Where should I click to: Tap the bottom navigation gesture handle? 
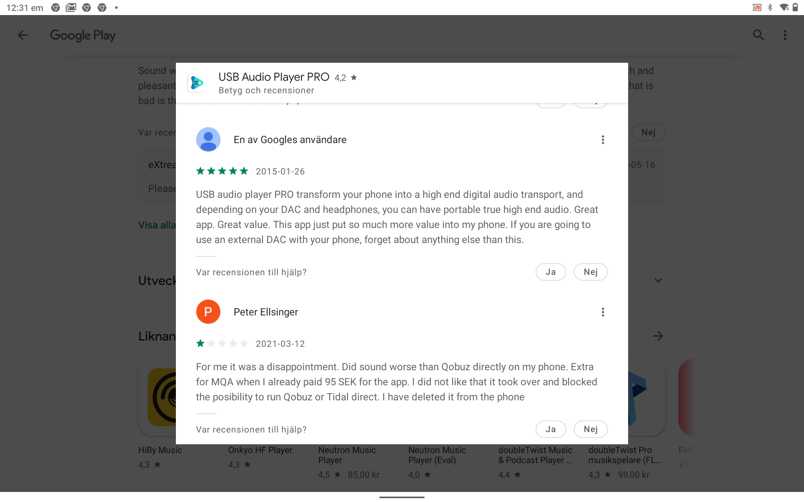pos(402,497)
